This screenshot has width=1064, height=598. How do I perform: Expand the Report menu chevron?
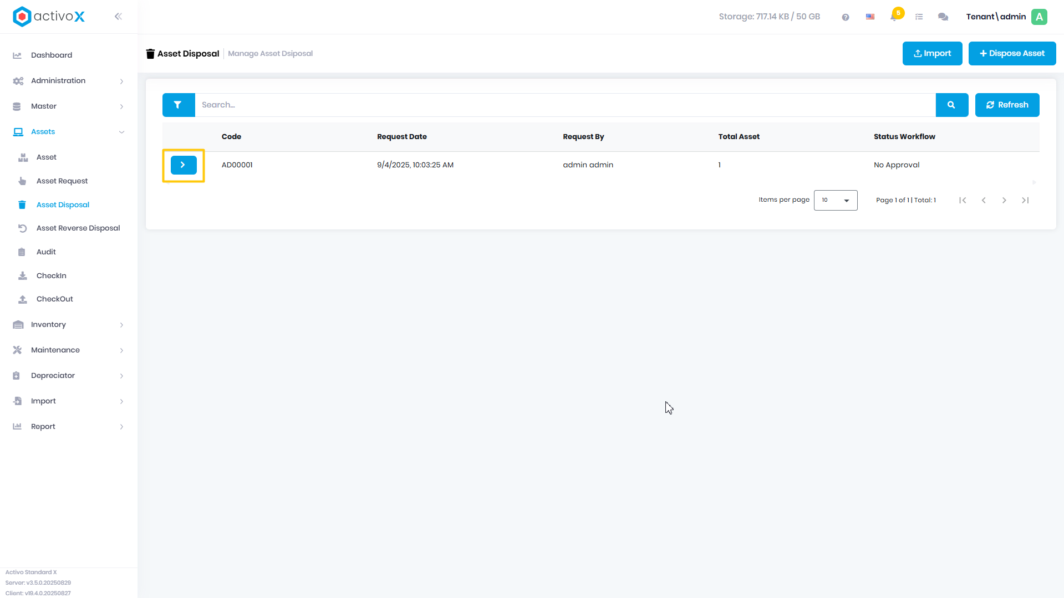[121, 427]
